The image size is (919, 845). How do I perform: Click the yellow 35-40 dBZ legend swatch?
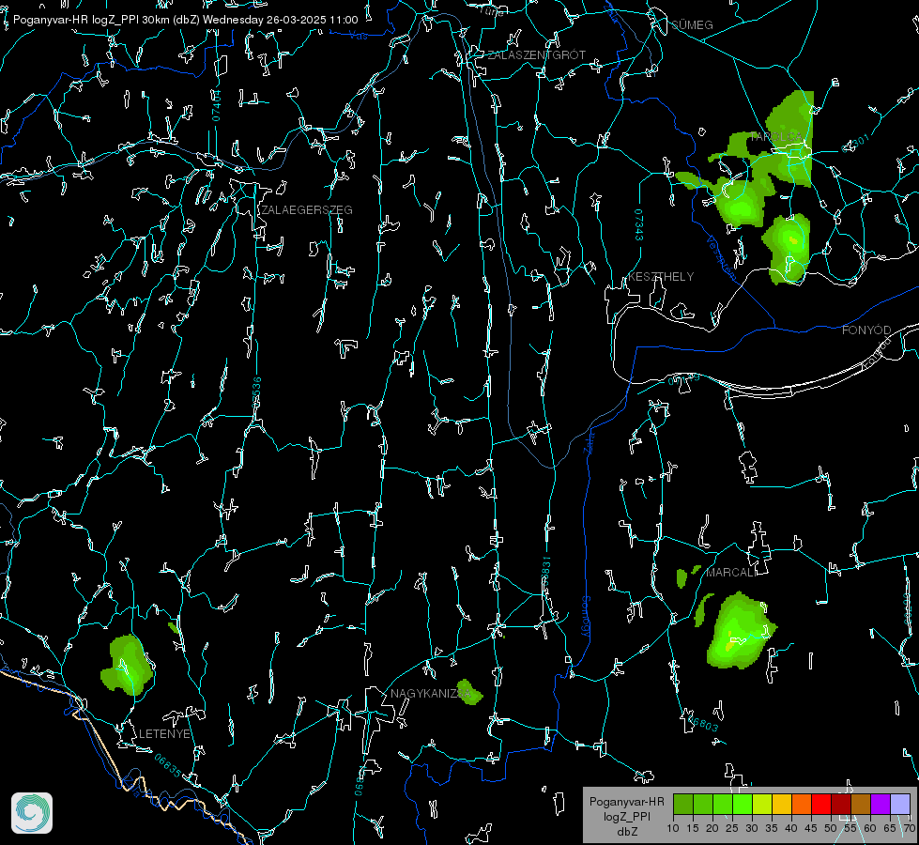(x=782, y=804)
